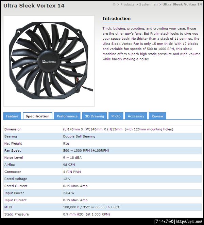The height and width of the screenshot is (225, 204).
Task: Click Ultra Sleek Vortex 14 breadcrumb
Action: click(x=182, y=4)
